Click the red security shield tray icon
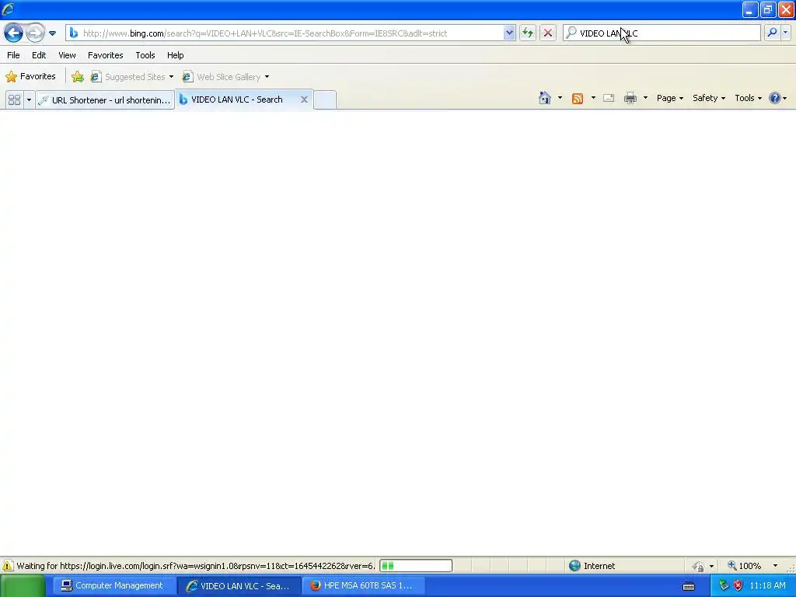Viewport: 796px width, 597px height. (x=738, y=586)
